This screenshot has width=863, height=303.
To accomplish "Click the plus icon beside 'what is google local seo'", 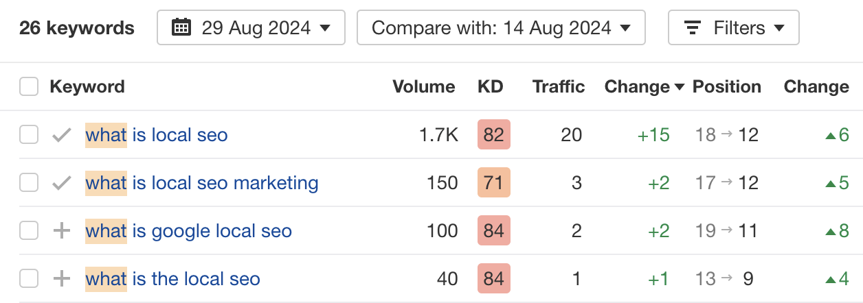I will [x=62, y=231].
